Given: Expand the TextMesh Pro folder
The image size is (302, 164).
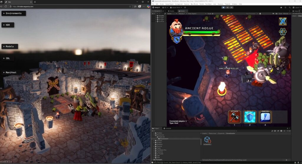Looking at the screenshot, I should 154,150.
